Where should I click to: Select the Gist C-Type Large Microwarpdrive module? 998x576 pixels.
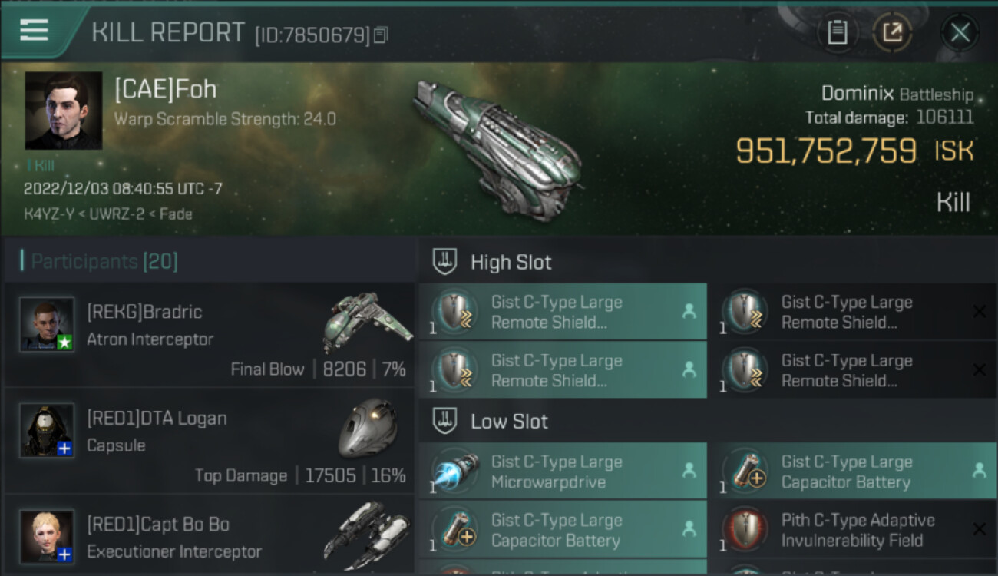(x=563, y=472)
